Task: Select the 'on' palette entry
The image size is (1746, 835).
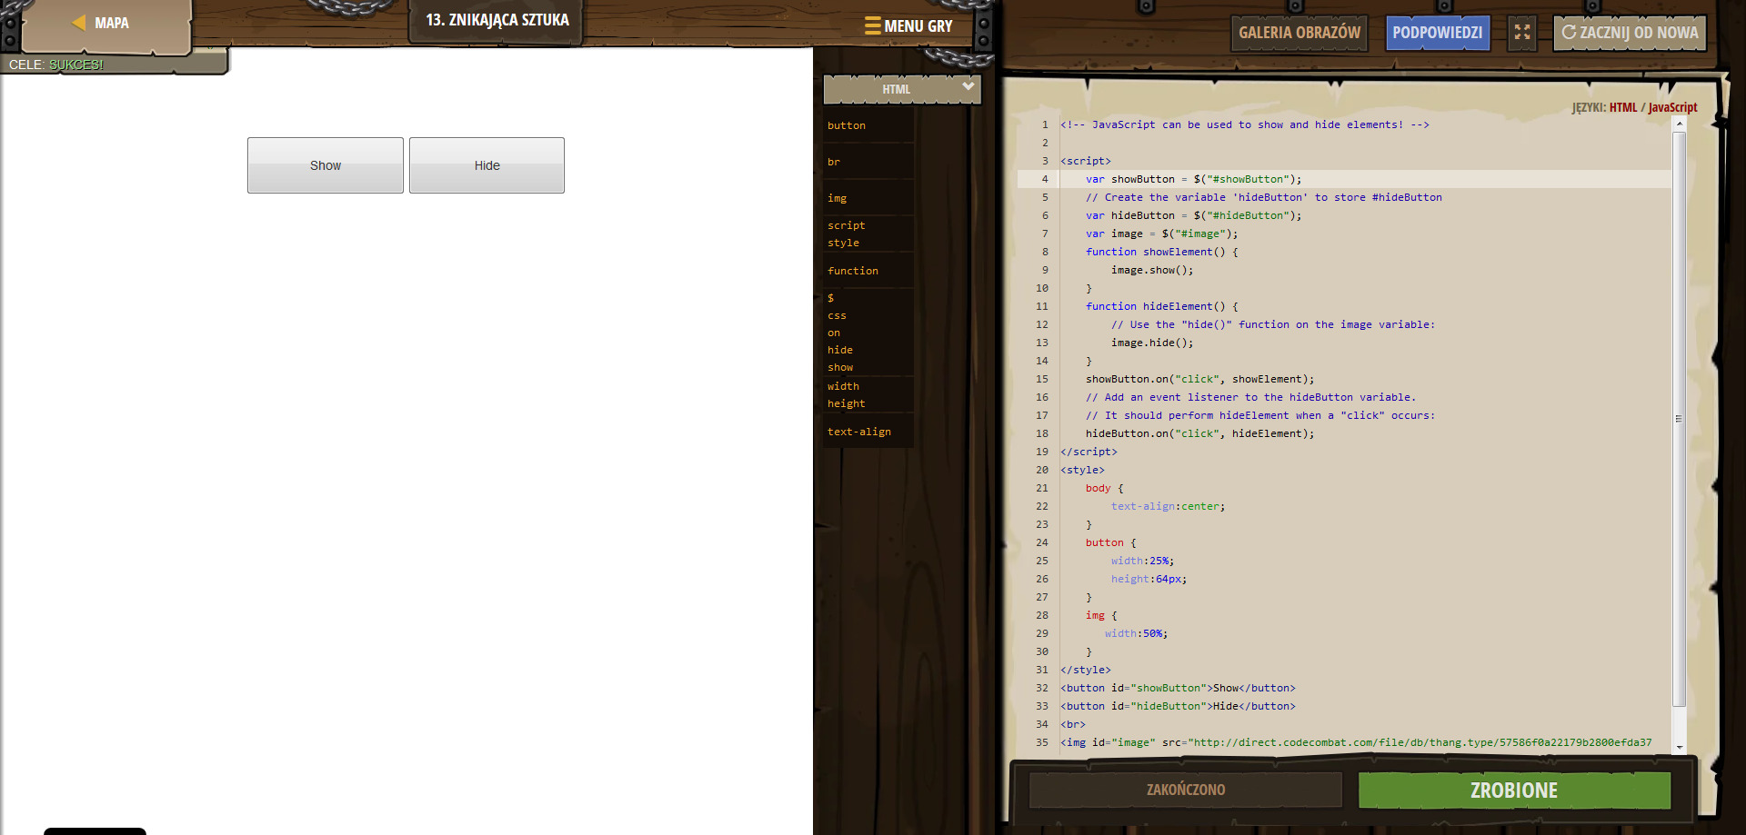Action: [x=834, y=333]
